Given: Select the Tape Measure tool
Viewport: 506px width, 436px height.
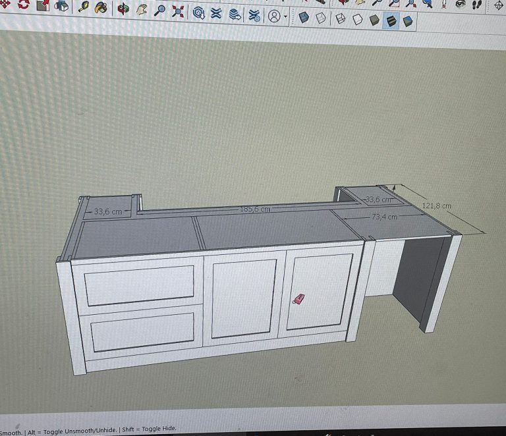Looking at the screenshot, I should [84, 8].
